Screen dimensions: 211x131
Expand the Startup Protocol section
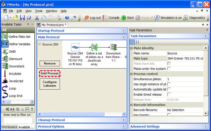(x=124, y=31)
